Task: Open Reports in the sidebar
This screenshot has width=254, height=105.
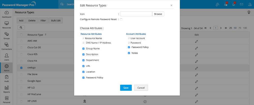Action: pyautogui.click(x=7, y=89)
